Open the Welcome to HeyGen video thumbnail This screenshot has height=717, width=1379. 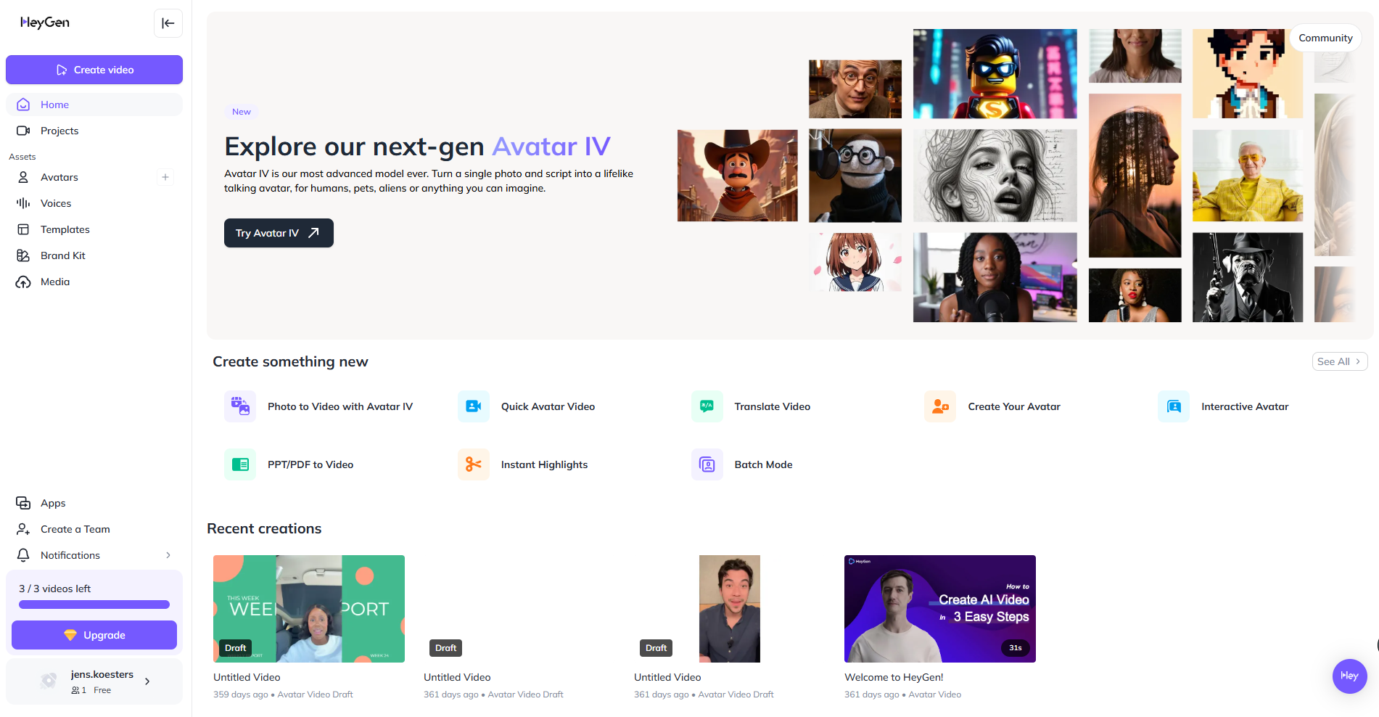(x=939, y=609)
